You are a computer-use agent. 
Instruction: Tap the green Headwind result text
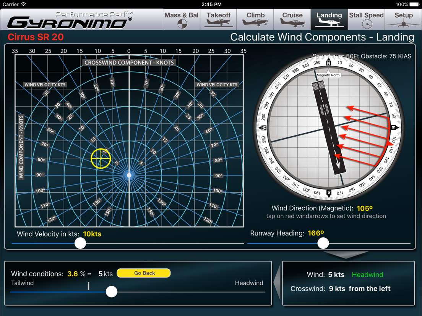367,275
